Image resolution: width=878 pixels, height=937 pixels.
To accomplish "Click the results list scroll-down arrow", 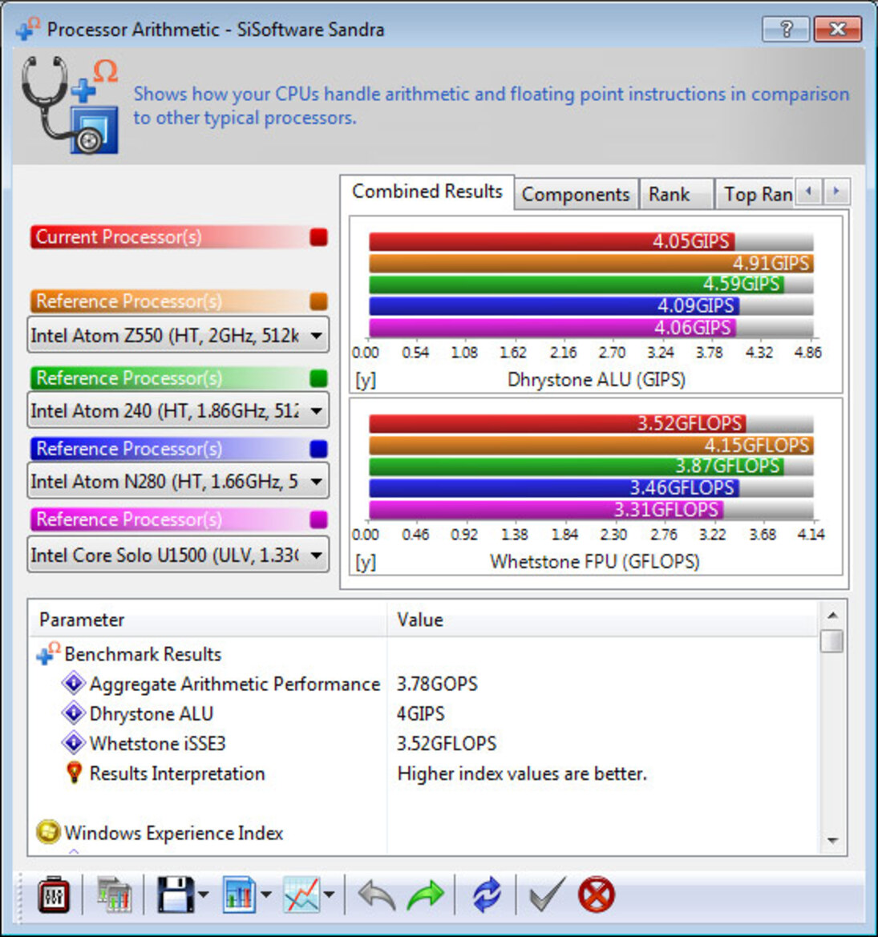I will coord(832,842).
